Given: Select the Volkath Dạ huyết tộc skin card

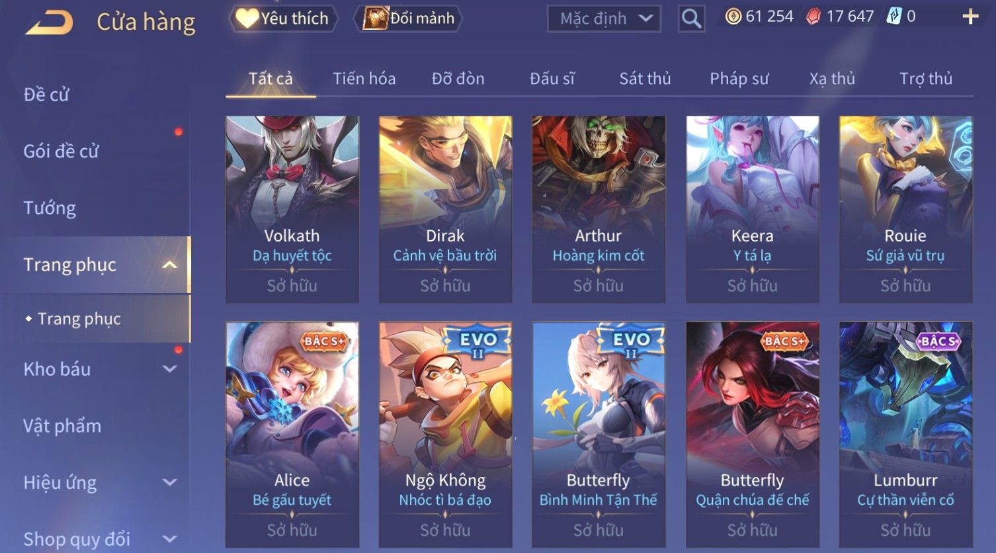Looking at the screenshot, I should [x=292, y=210].
